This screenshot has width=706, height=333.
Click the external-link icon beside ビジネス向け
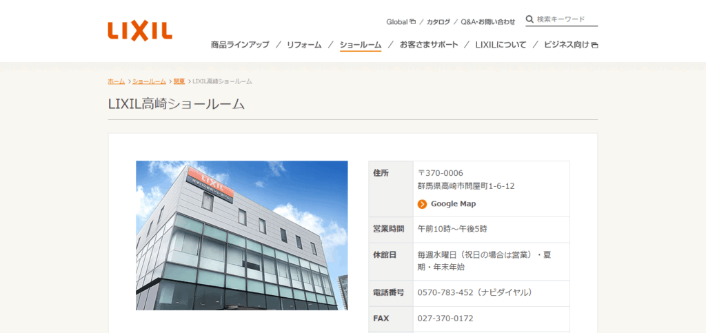pos(594,45)
